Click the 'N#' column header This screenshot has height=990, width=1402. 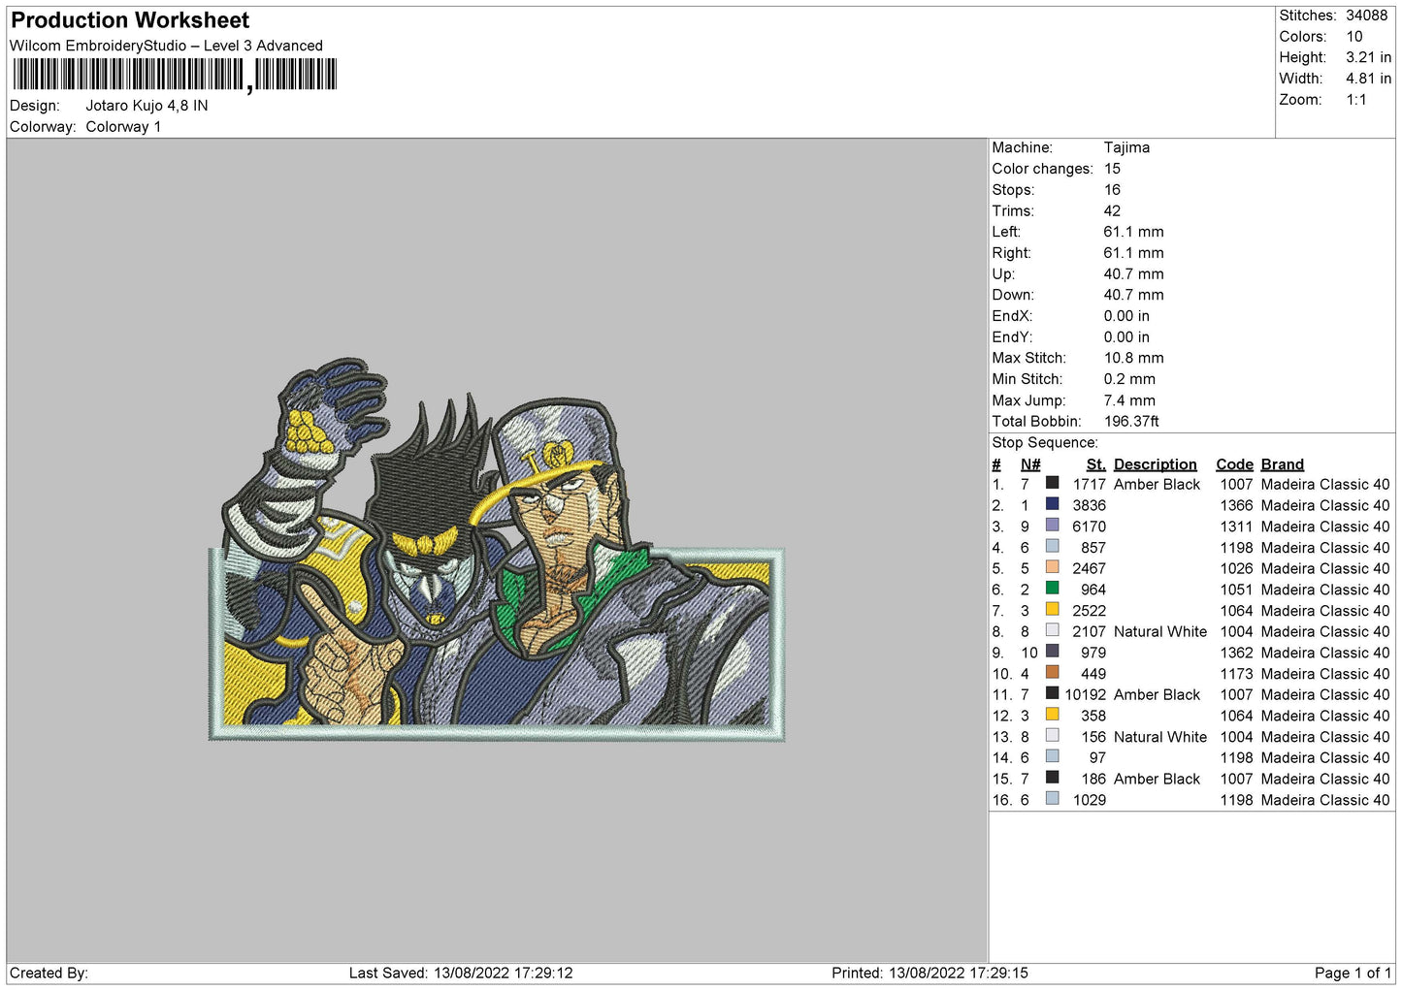[1030, 464]
